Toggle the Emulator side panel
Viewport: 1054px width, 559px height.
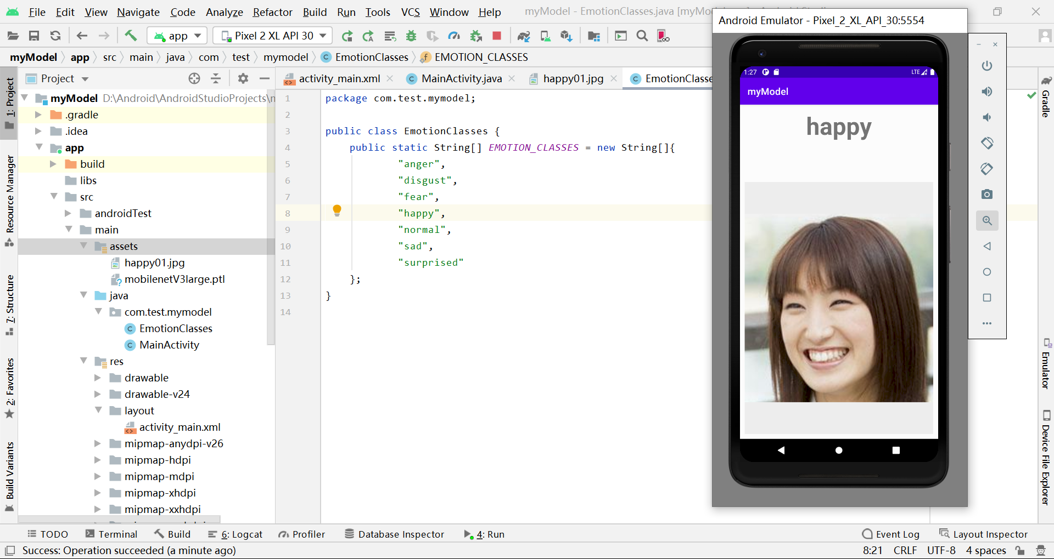point(1046,364)
